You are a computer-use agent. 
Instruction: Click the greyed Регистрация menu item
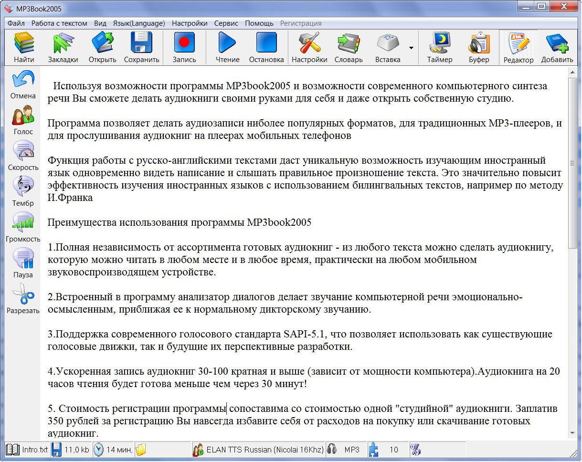tap(301, 23)
